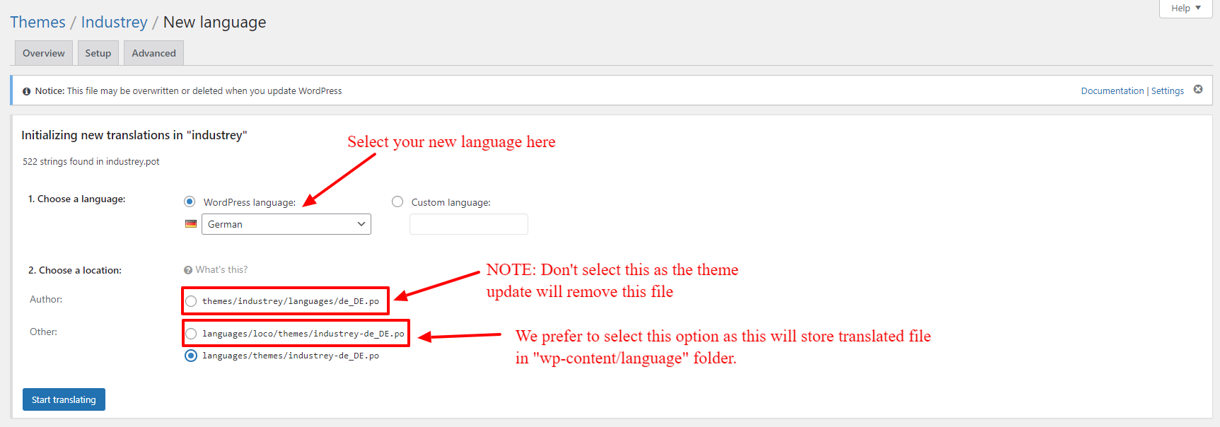Click the notice info icon
Viewport: 1220px width, 427px height.
[27, 91]
